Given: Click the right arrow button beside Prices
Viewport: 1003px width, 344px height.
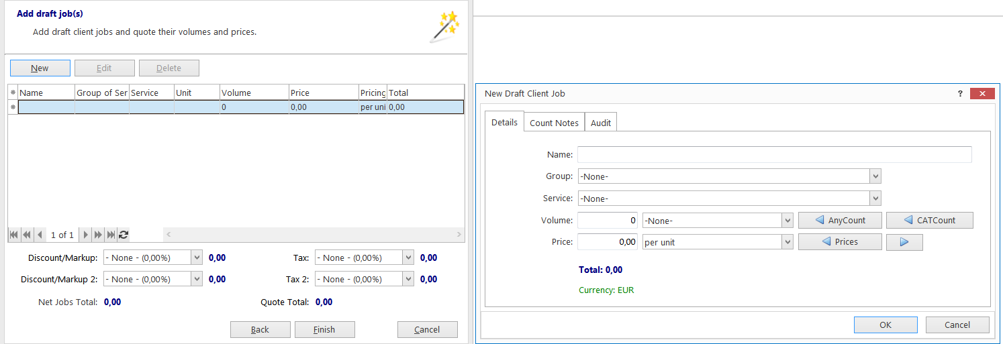Looking at the screenshot, I should [x=904, y=242].
